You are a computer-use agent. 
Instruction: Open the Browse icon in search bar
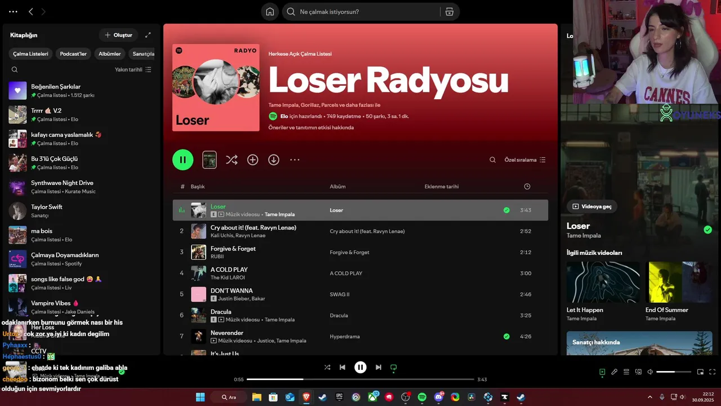[449, 12]
